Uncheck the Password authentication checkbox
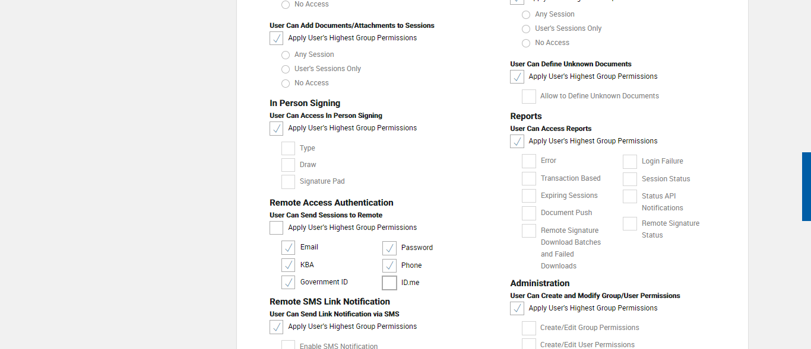 coord(389,248)
